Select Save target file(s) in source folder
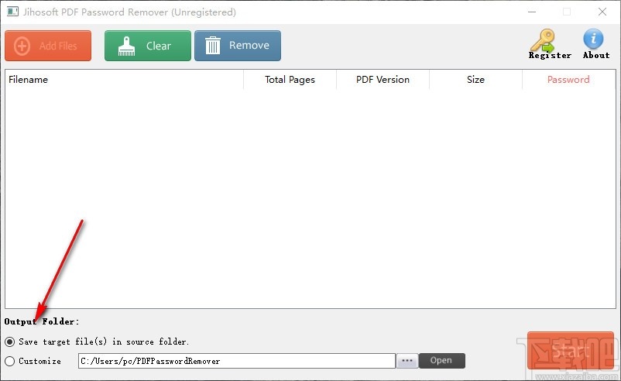The image size is (621, 381). 97,342
